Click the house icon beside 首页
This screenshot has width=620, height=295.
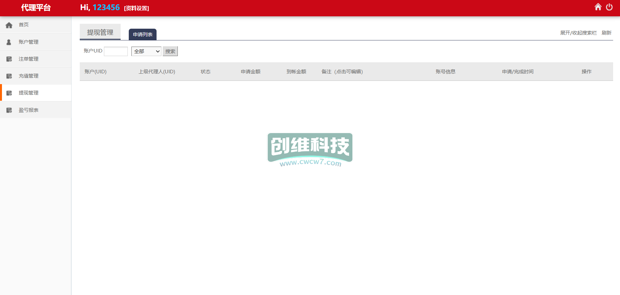click(x=9, y=25)
